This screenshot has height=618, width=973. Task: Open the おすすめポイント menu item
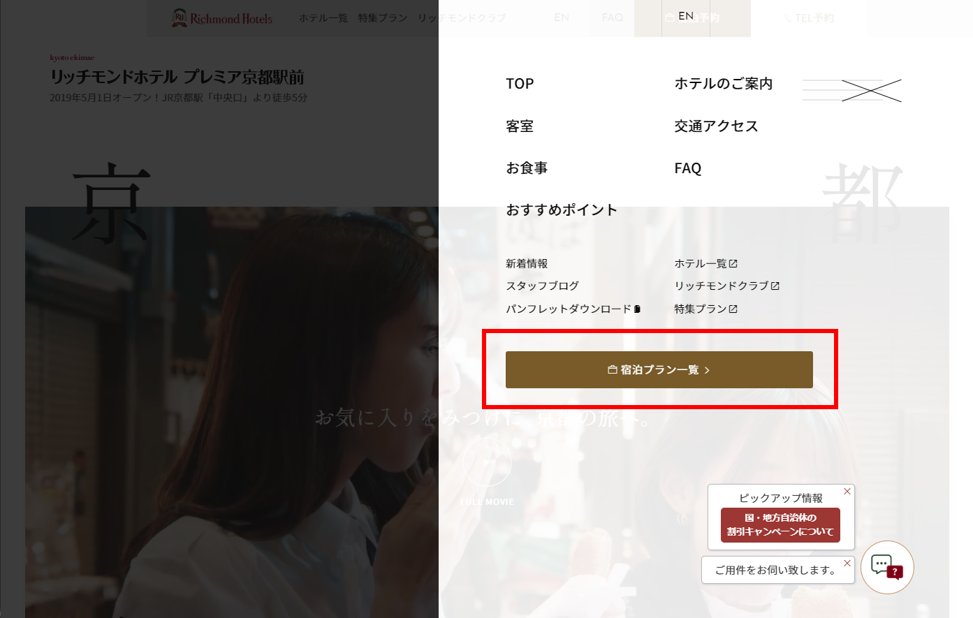(x=562, y=210)
